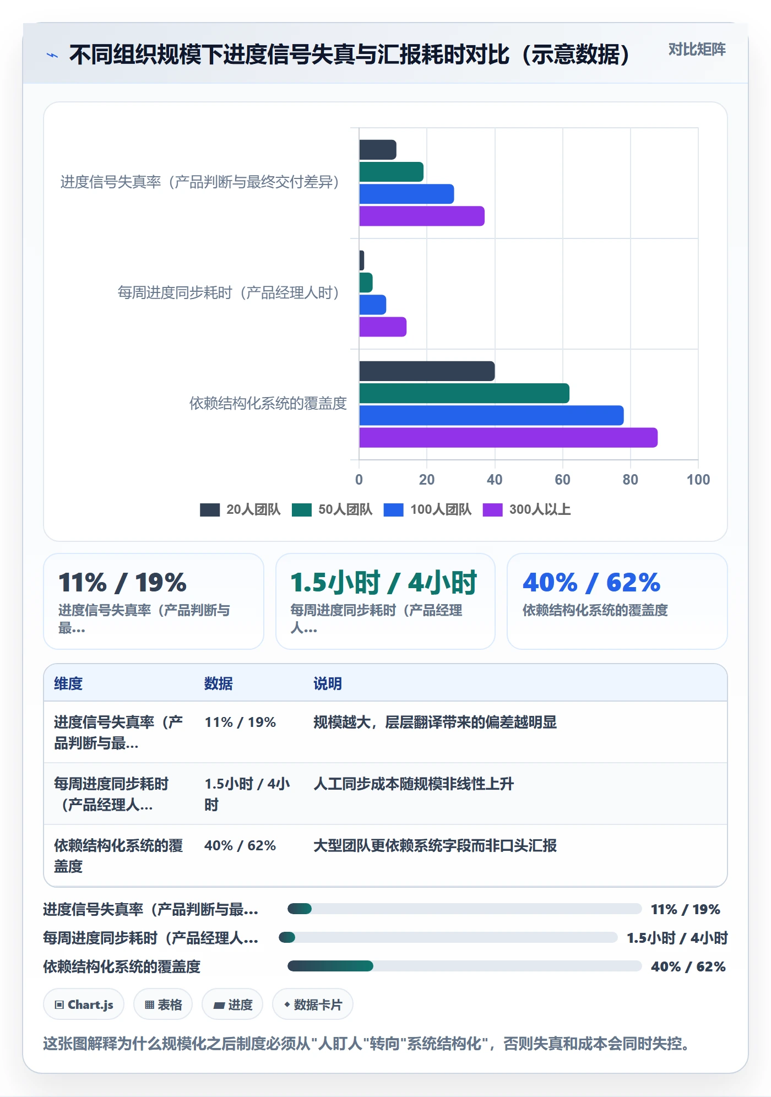771x1097 pixels.
Task: Click chart axis label 每周进度同步耗时（产品经理人时）
Action: pos(229,292)
